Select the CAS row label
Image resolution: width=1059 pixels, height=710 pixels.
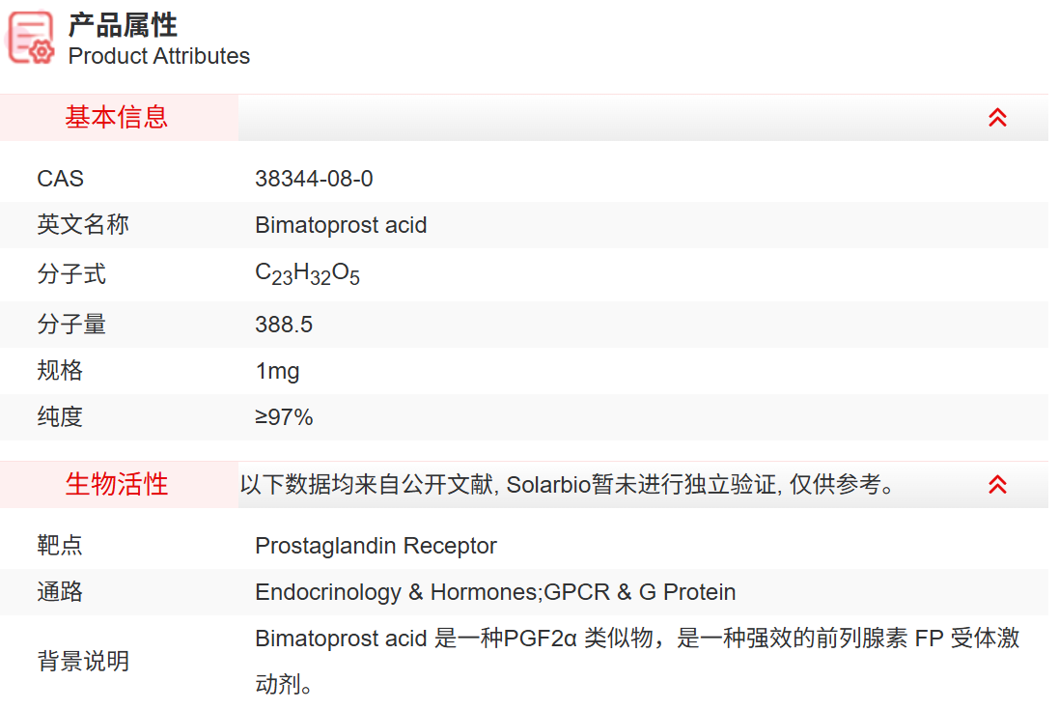coord(59,178)
